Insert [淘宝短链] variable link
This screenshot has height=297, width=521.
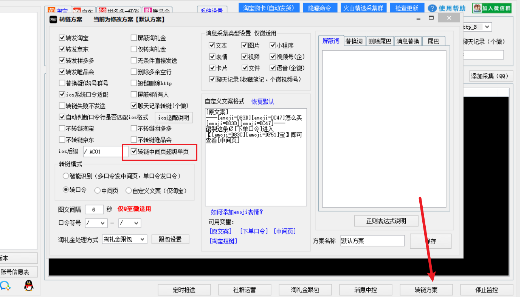click(223, 241)
